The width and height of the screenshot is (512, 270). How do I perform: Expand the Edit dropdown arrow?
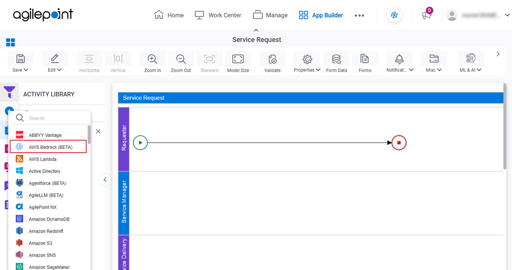[x=59, y=70]
